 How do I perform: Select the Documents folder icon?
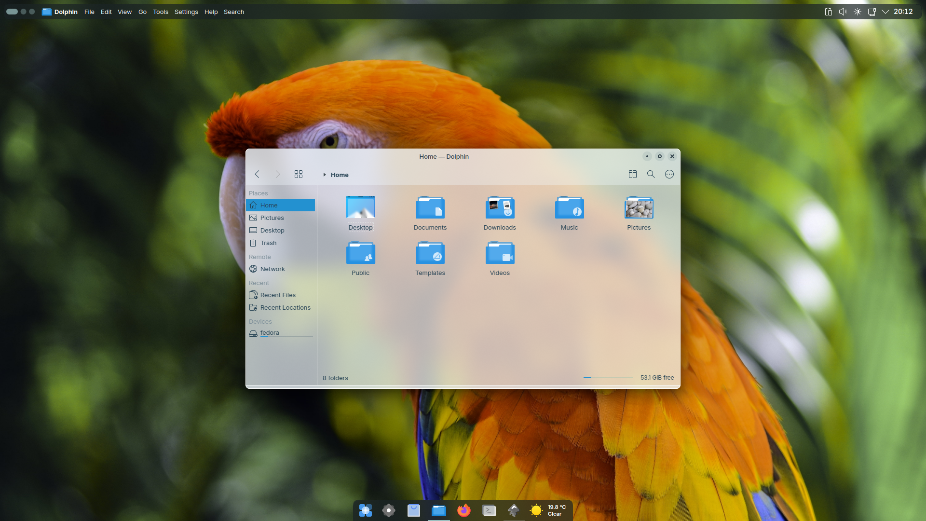(430, 207)
